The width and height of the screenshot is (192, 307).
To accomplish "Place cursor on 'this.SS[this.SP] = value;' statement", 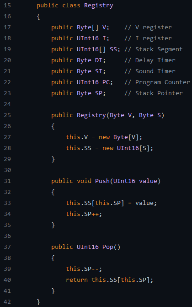I will (112, 203).
